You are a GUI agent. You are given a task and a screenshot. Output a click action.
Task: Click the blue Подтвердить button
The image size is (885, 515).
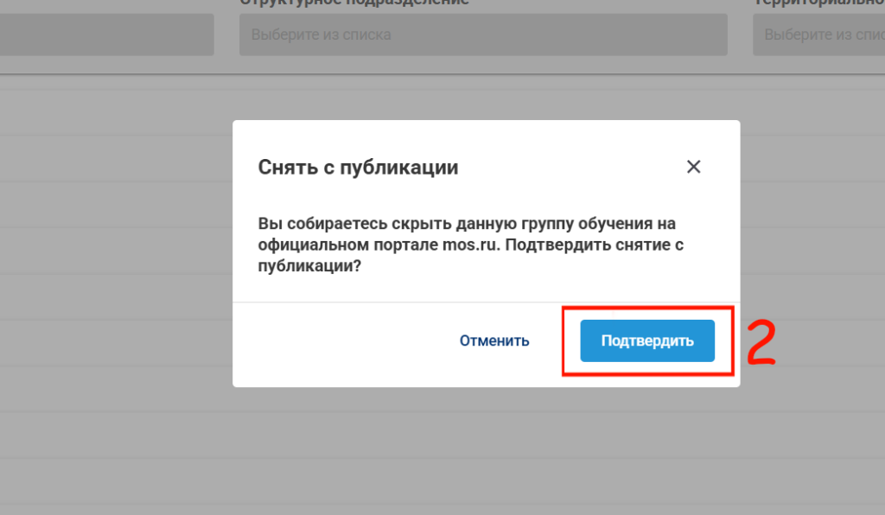647,340
